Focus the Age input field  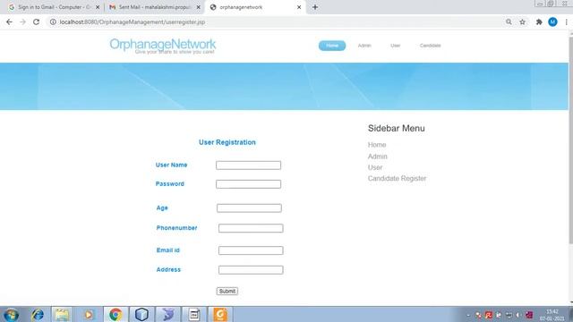point(249,208)
